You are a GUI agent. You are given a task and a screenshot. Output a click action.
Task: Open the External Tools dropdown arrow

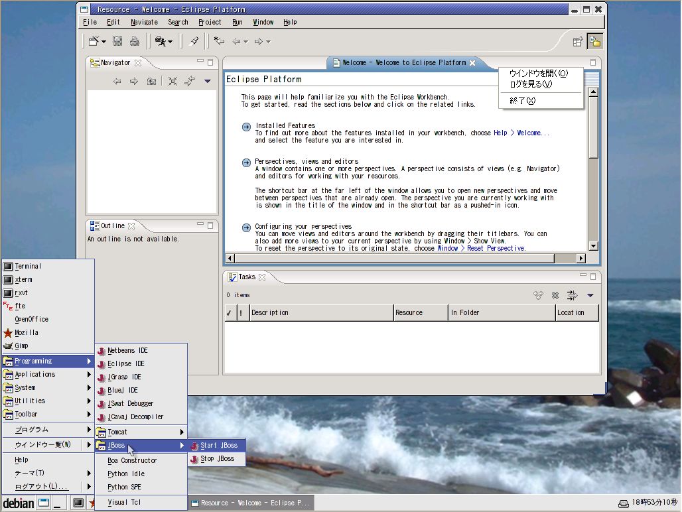[170, 42]
